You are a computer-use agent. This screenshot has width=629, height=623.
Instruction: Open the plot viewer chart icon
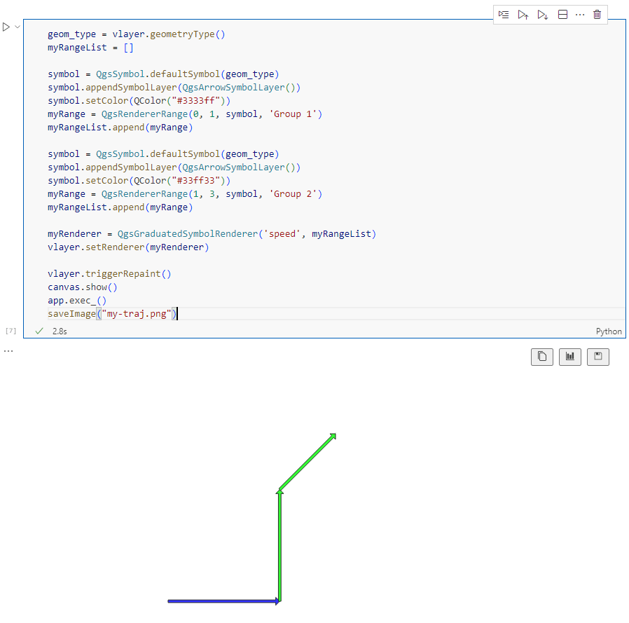click(570, 357)
